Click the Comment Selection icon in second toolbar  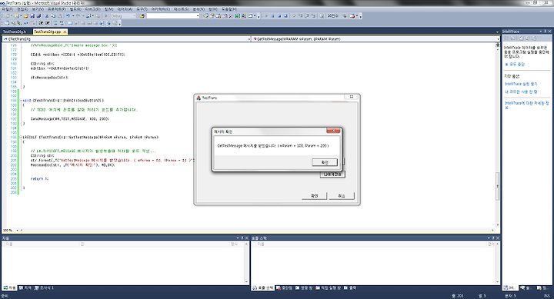coord(55,23)
